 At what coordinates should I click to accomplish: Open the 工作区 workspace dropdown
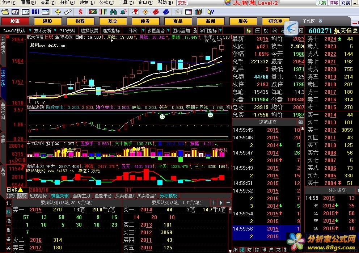pyautogui.click(x=321, y=21)
